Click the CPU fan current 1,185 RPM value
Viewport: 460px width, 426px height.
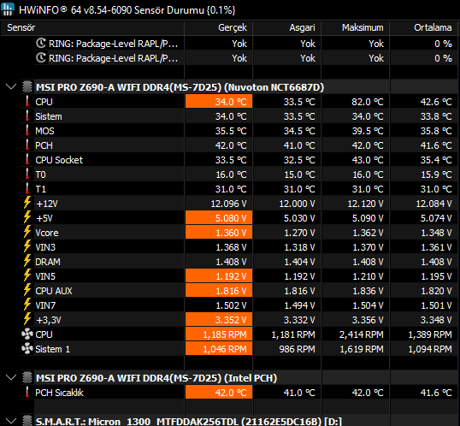(219, 334)
